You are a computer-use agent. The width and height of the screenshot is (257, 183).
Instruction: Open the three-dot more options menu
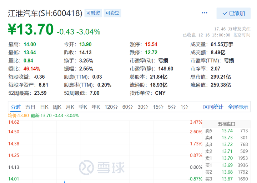[205, 13]
